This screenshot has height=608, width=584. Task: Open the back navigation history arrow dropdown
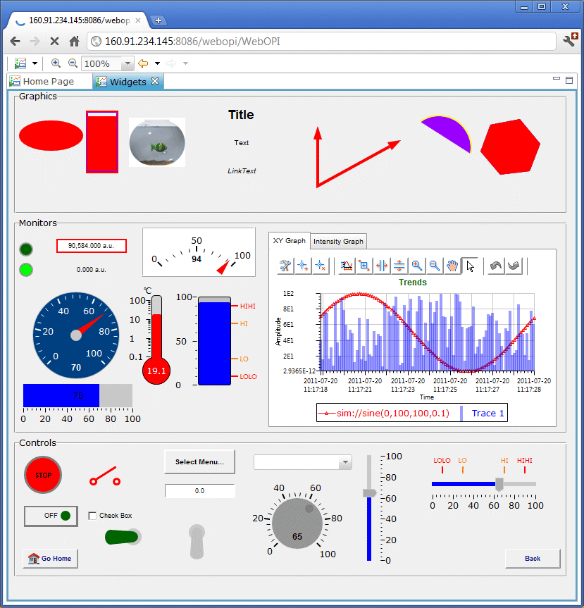[x=157, y=64]
